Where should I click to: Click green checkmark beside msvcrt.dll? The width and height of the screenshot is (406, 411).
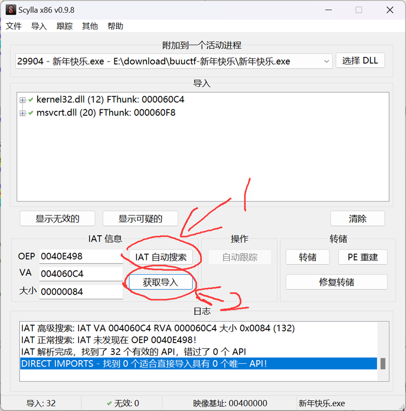(x=31, y=113)
